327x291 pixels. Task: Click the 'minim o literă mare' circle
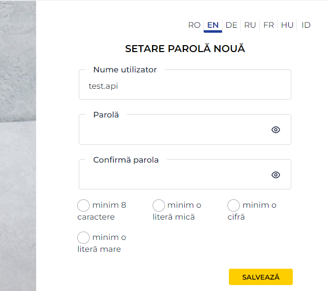(x=84, y=237)
